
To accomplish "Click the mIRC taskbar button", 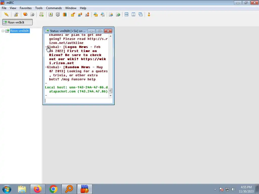I will tap(85, 189).
